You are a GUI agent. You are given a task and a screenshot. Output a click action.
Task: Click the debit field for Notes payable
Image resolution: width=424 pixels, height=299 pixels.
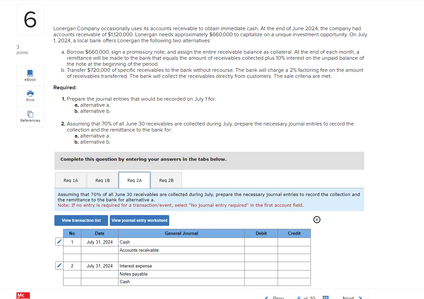(x=261, y=274)
